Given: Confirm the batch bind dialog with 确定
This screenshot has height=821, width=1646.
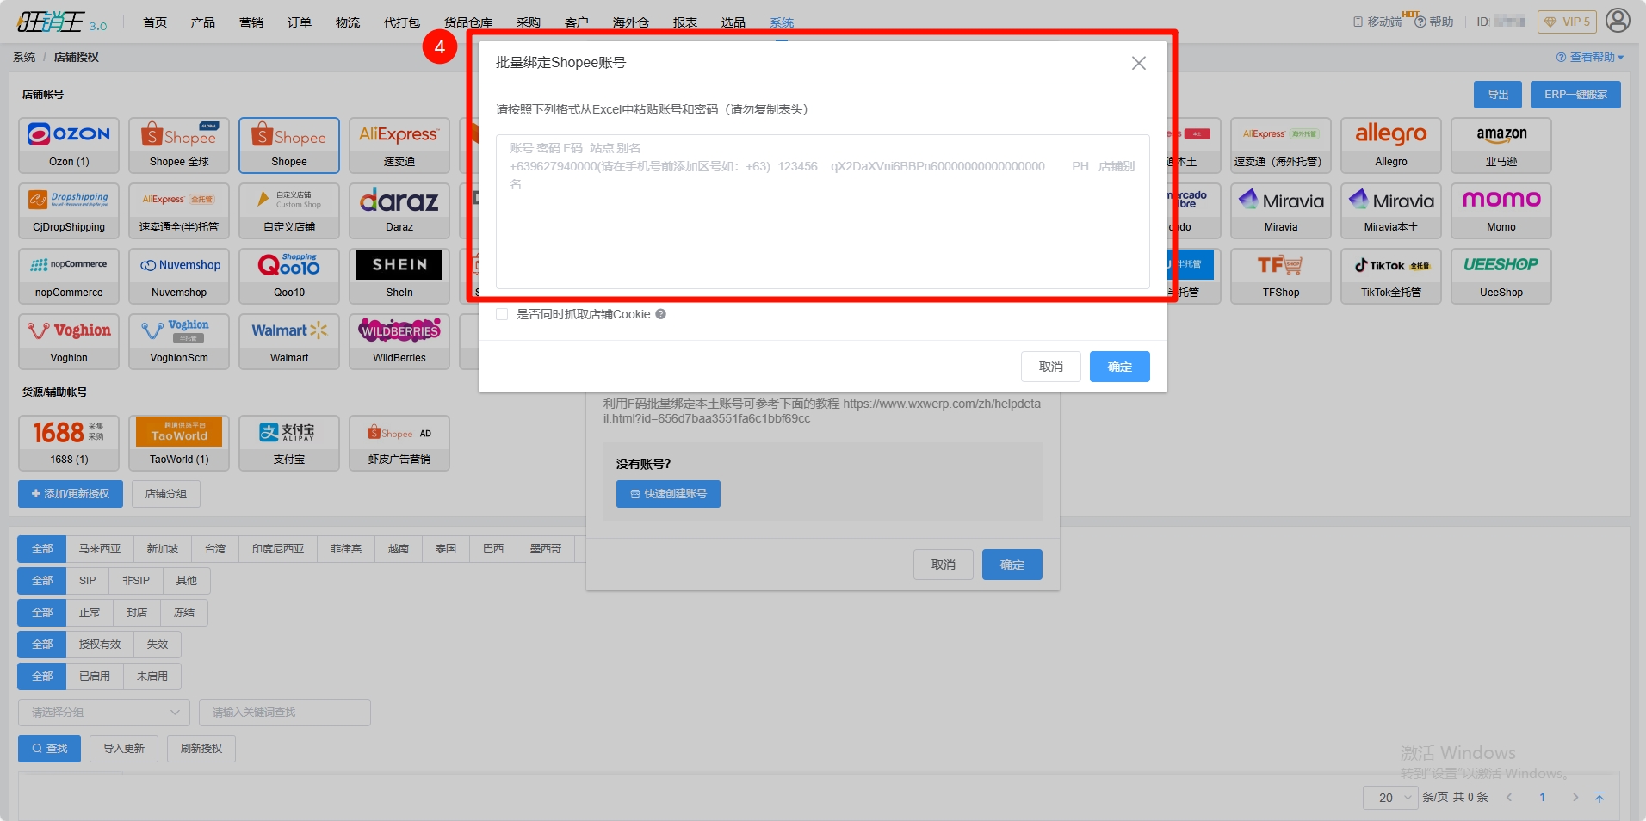Looking at the screenshot, I should point(1119,367).
